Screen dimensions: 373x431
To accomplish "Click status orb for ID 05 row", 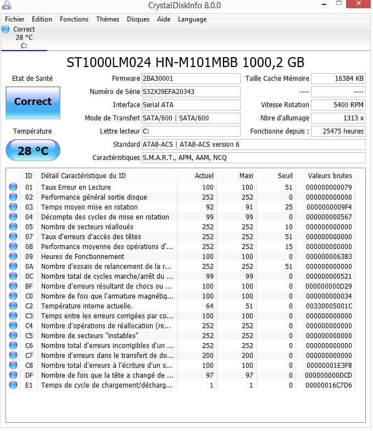I will (13, 226).
